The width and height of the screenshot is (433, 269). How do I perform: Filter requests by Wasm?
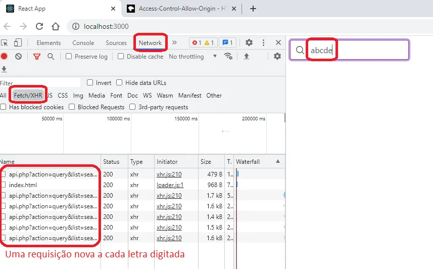tap(165, 96)
